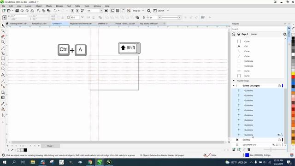Click the Delete trash icon in Objects docker
Screen dimensions: 295x166
pos(249,149)
